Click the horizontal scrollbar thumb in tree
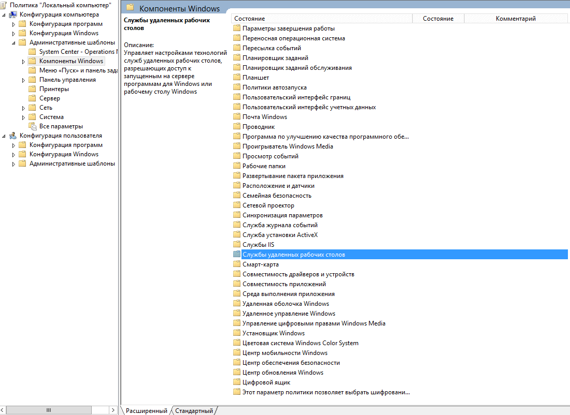Image resolution: width=570 pixels, height=415 pixels. pyautogui.click(x=49, y=410)
